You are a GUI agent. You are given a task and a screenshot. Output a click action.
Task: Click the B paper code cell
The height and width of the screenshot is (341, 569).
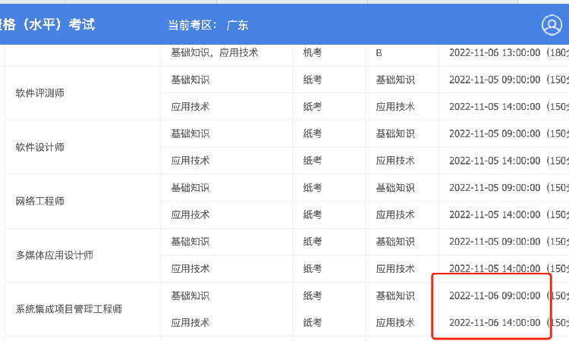(x=379, y=53)
